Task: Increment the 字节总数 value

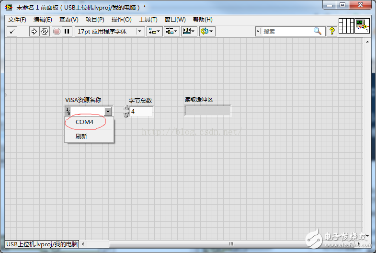Action: (126, 108)
